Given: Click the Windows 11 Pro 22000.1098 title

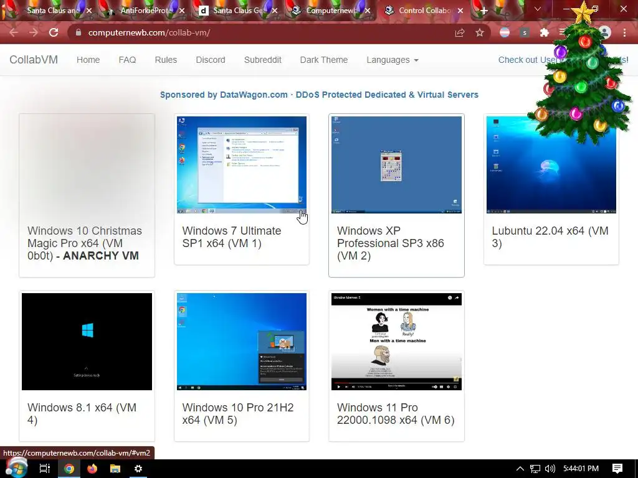Looking at the screenshot, I should point(396,414).
